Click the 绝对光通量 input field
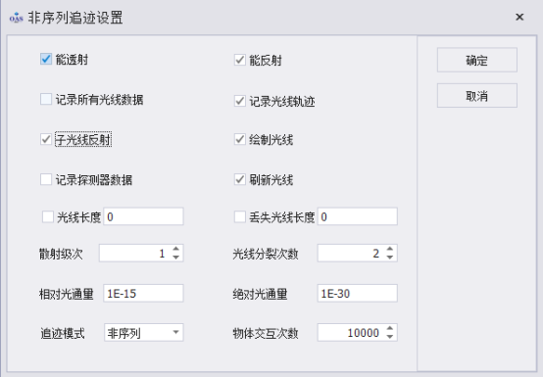This screenshot has height=377, width=543. click(358, 294)
